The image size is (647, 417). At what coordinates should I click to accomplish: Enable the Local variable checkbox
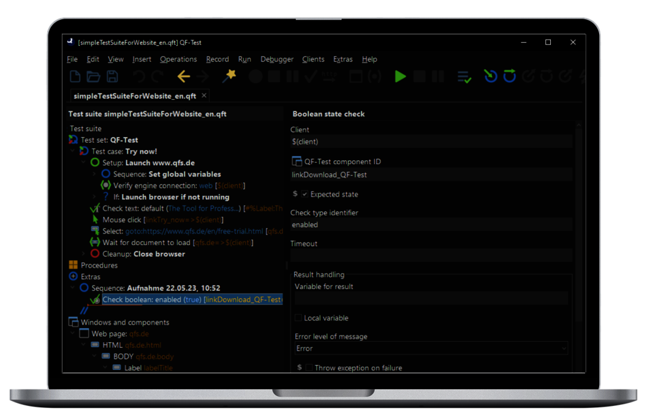point(298,318)
